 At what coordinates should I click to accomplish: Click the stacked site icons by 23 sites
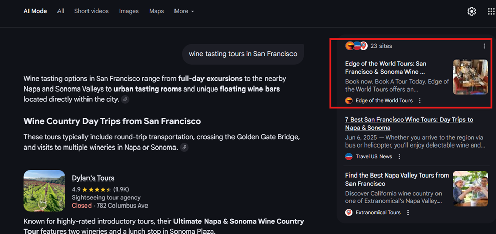(x=356, y=46)
